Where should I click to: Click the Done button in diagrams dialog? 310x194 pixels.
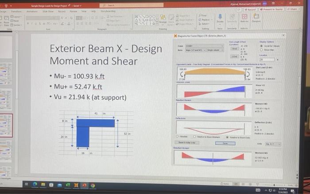point(225,143)
